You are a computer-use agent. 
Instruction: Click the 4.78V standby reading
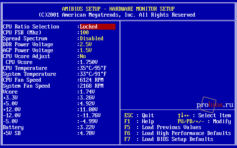coord(87,133)
